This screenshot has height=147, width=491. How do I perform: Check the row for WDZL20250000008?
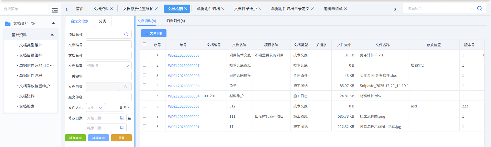point(144,55)
